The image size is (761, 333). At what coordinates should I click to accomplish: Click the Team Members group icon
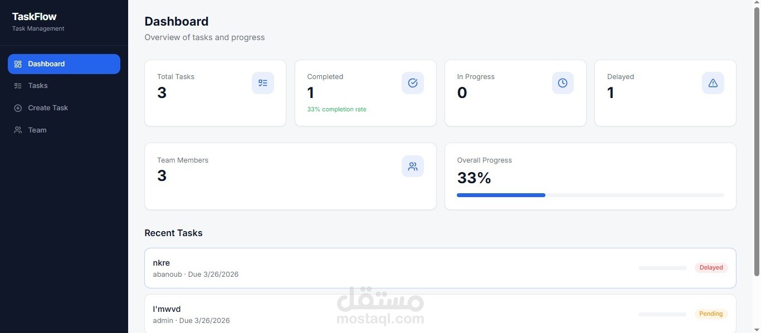[x=412, y=166]
